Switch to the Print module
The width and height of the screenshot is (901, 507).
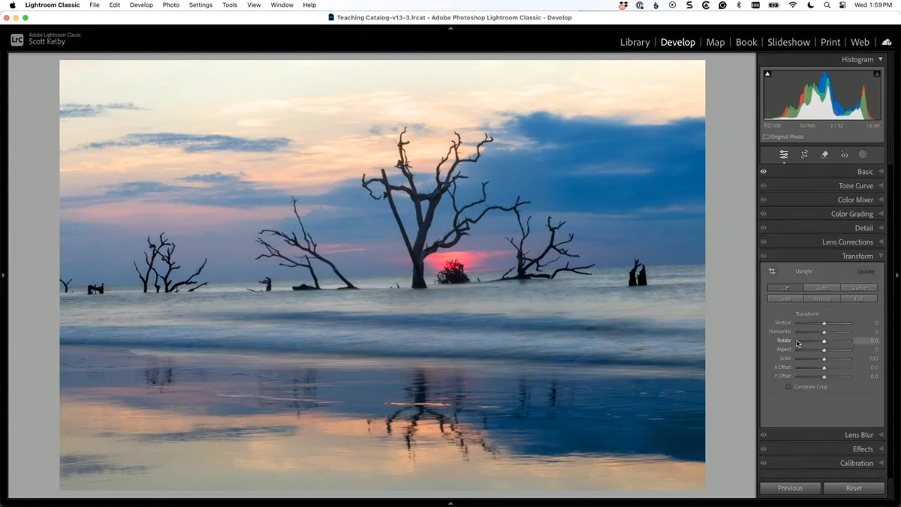pos(830,42)
